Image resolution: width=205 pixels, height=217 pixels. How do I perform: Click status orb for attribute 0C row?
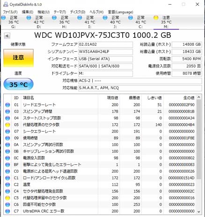point(7,158)
